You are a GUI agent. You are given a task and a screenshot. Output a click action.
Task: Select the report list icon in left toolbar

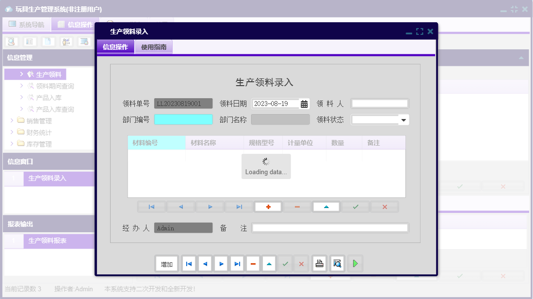pyautogui.click(x=30, y=42)
